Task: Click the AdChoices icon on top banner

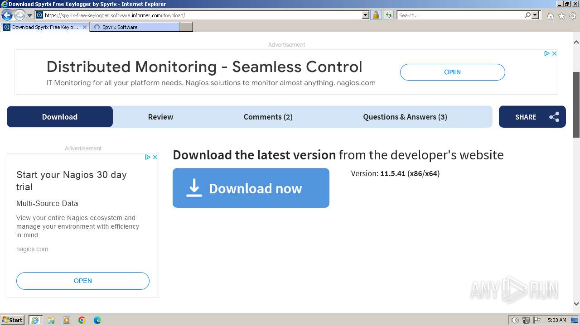Action: [x=547, y=53]
